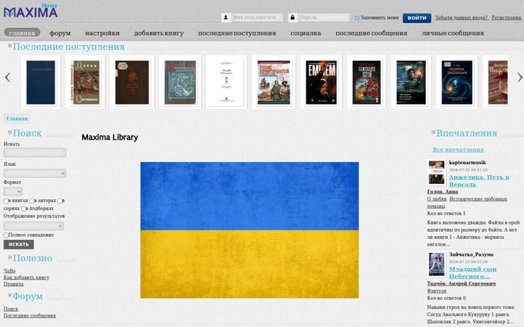The image size is (524, 327).
Task: Click the Ukrainian flag image
Action: click(x=250, y=230)
